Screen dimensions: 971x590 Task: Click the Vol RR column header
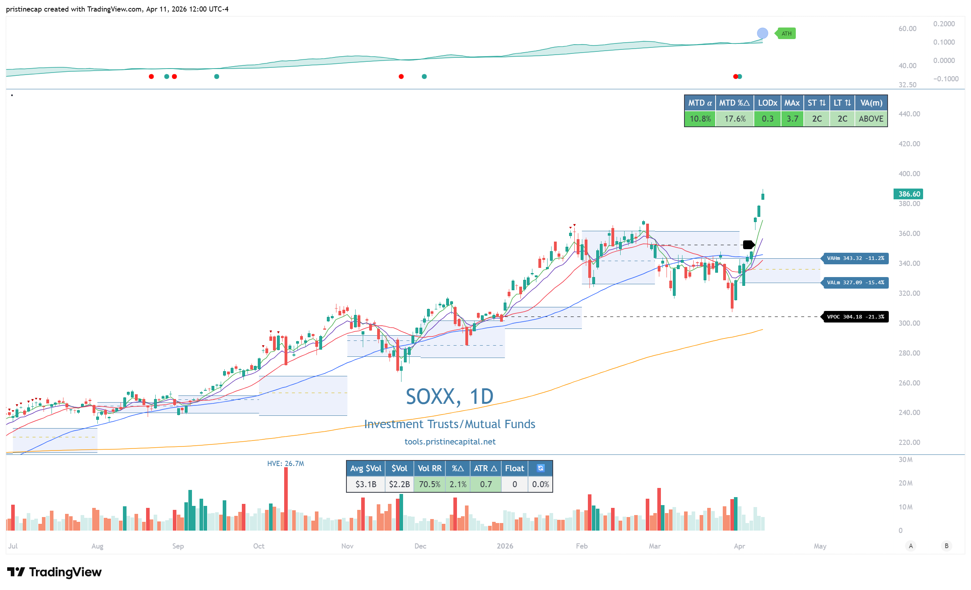[x=429, y=468]
